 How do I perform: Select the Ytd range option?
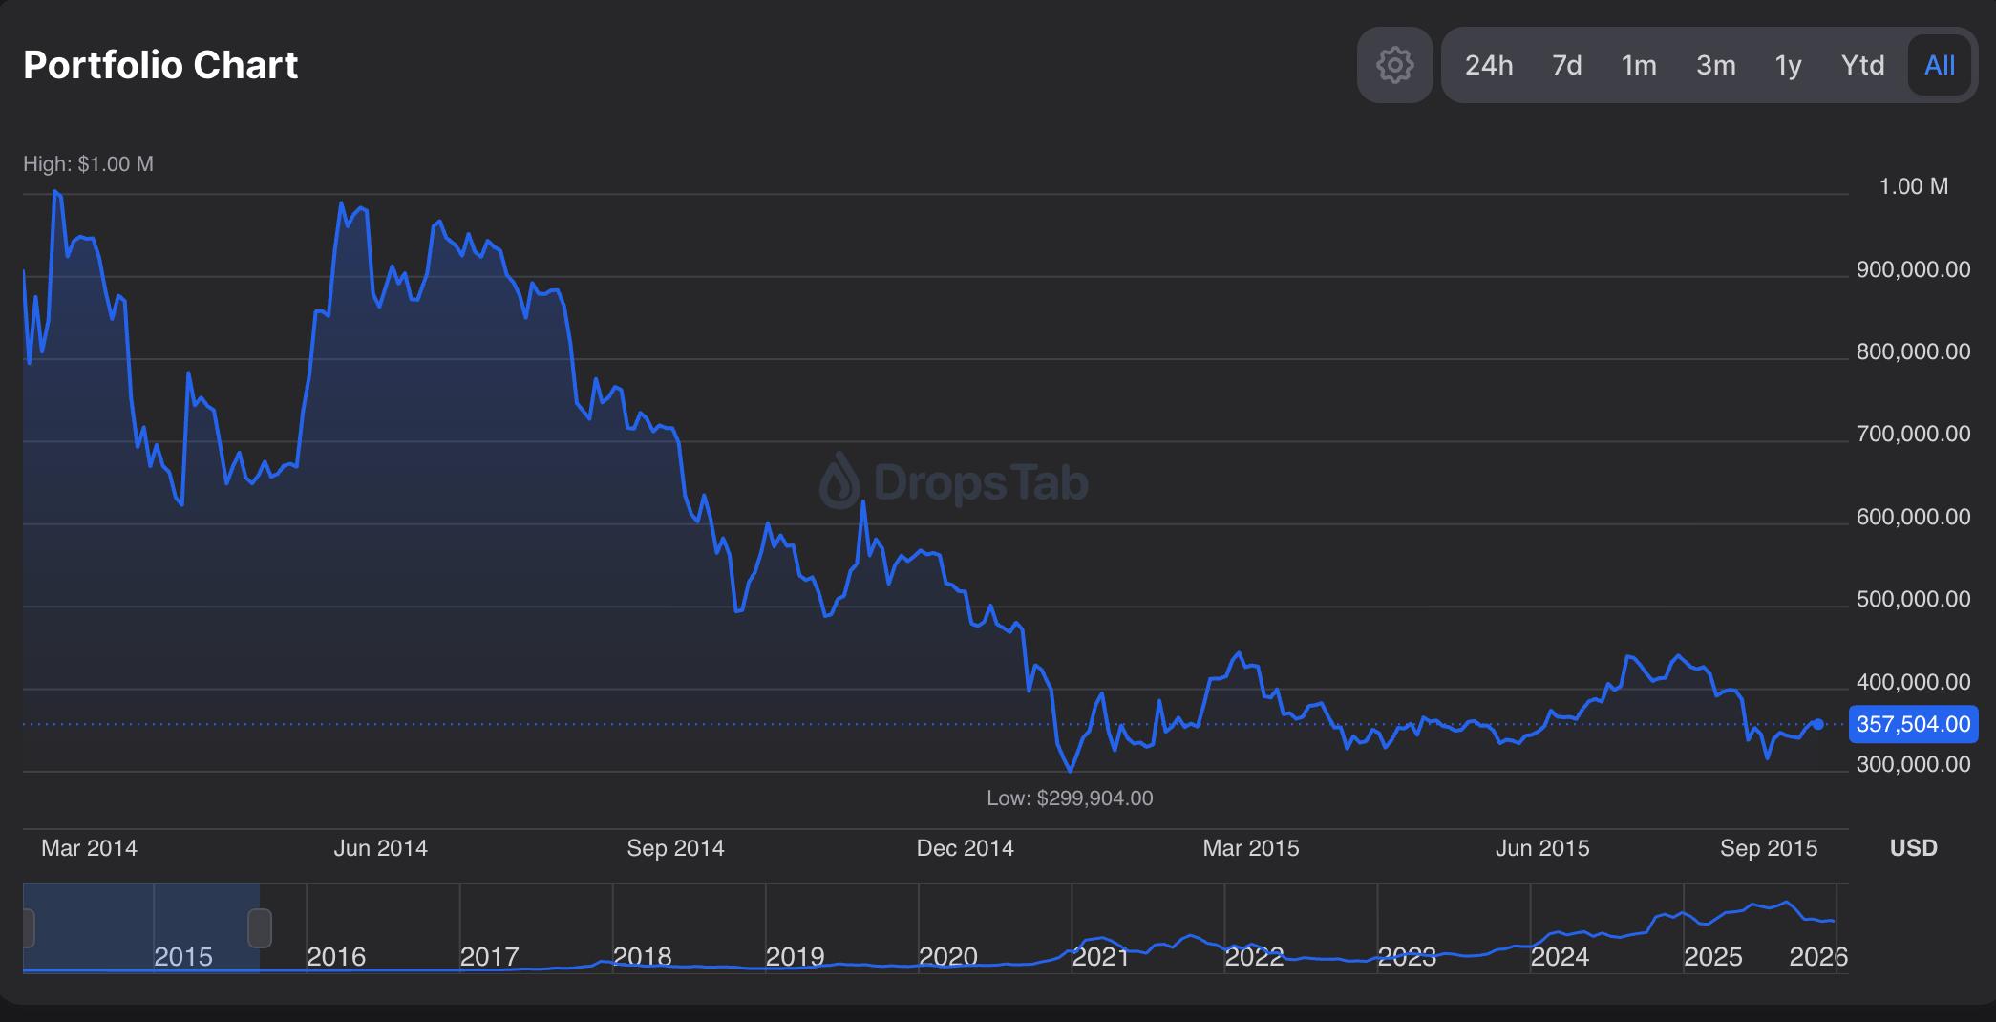tap(1862, 65)
